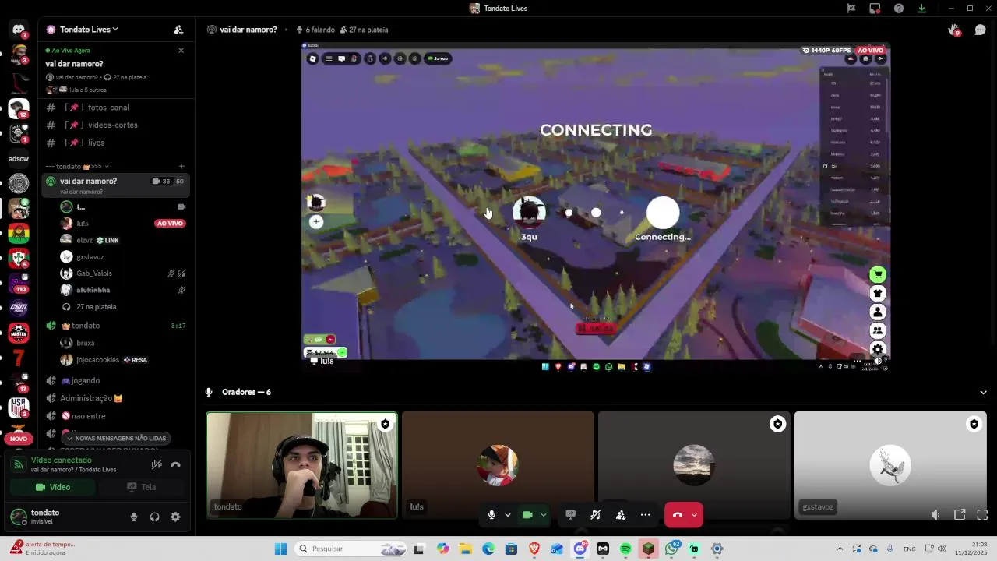Open user settings gear
Screen dimensions: 997x561
(x=175, y=517)
